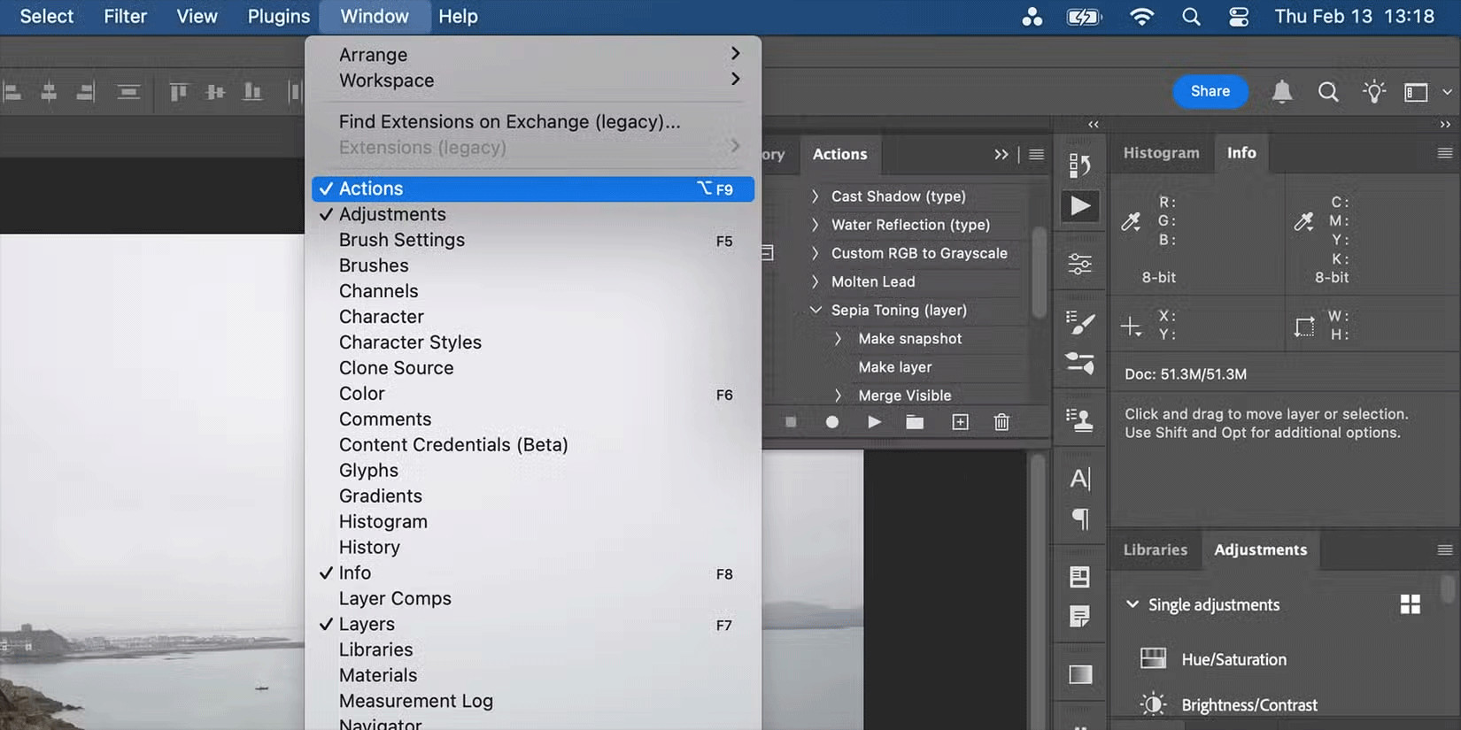Click the Actions panel vertical scrollbar

pos(1039,271)
